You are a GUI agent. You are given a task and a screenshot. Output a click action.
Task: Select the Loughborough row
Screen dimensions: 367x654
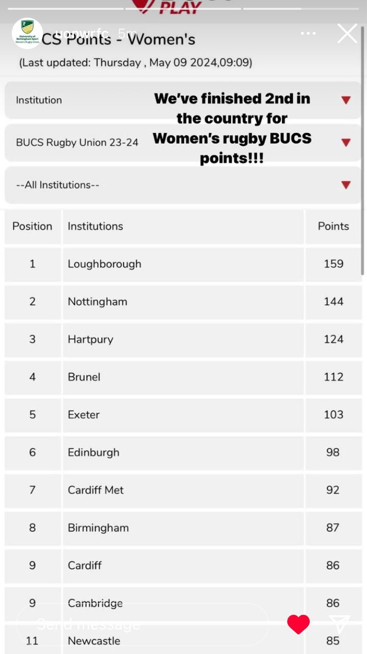(x=183, y=264)
